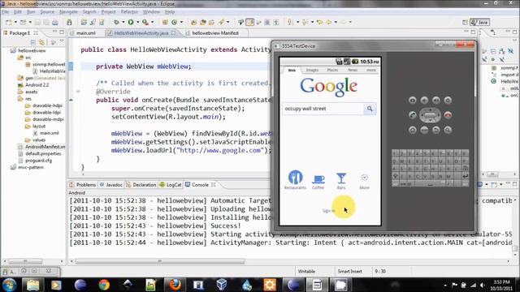Image resolution: width=520 pixels, height=292 pixels.
Task: Open the Project menu
Action: click(x=108, y=12)
